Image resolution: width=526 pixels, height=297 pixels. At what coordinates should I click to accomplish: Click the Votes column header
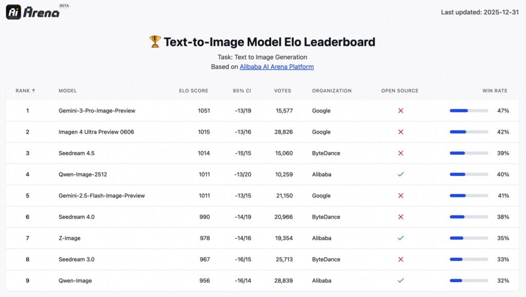tap(282, 91)
